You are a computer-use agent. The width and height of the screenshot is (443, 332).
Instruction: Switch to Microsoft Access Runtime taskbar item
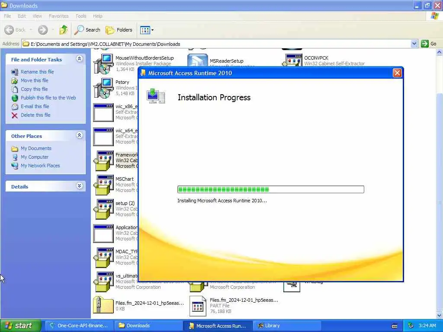[218, 326]
